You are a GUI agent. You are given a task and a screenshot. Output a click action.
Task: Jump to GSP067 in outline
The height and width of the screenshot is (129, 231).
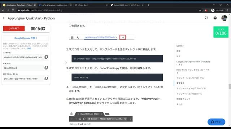click(180, 46)
